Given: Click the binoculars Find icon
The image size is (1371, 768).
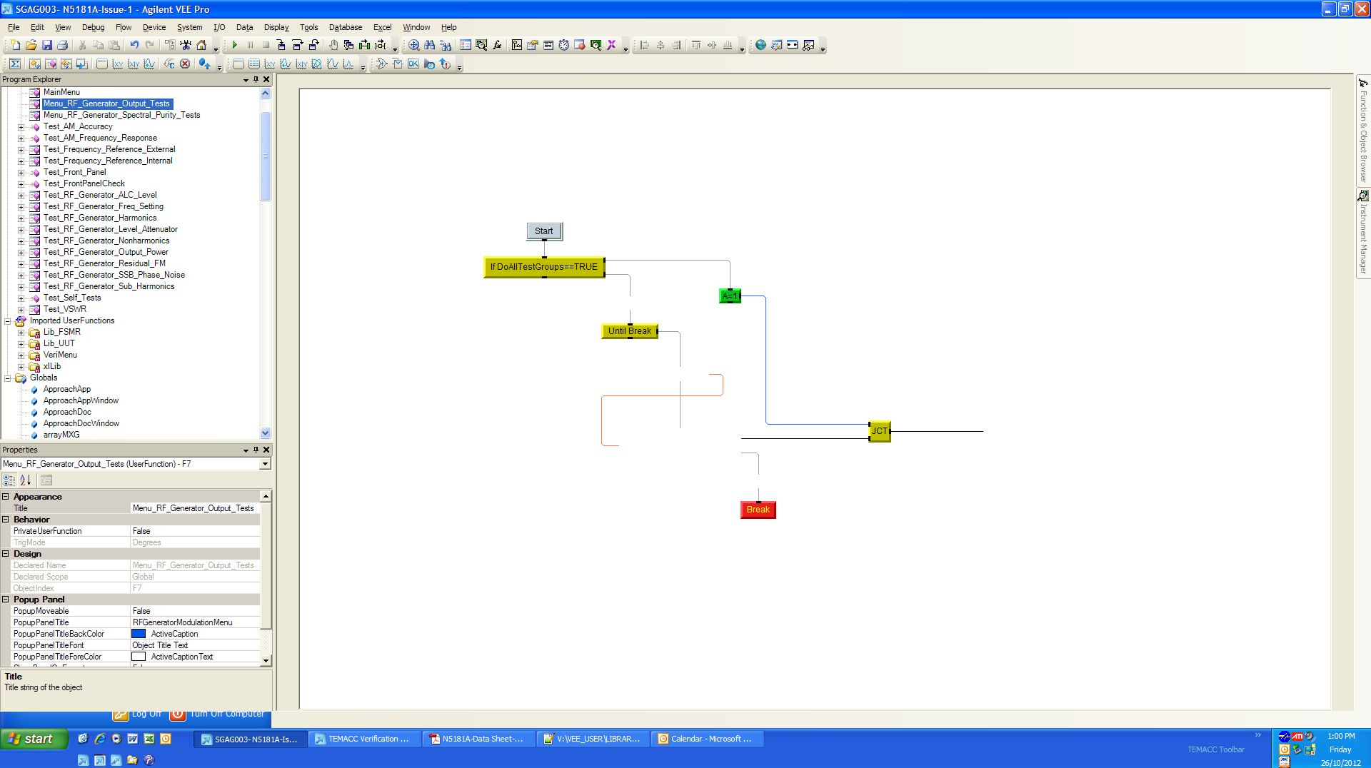Looking at the screenshot, I should click(x=429, y=45).
